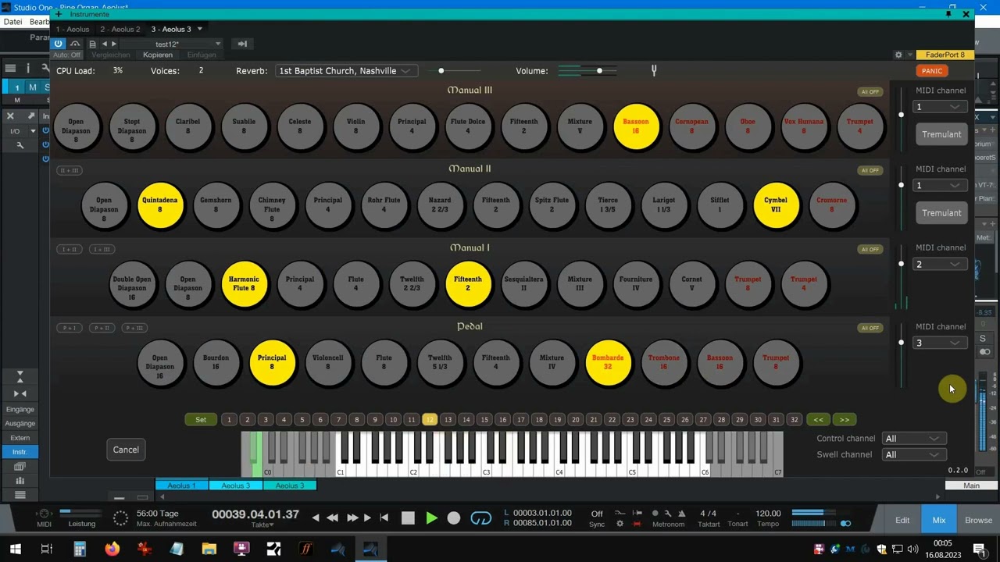Open Firefox from the Windows taskbar
This screenshot has width=1000, height=562.
click(112, 549)
